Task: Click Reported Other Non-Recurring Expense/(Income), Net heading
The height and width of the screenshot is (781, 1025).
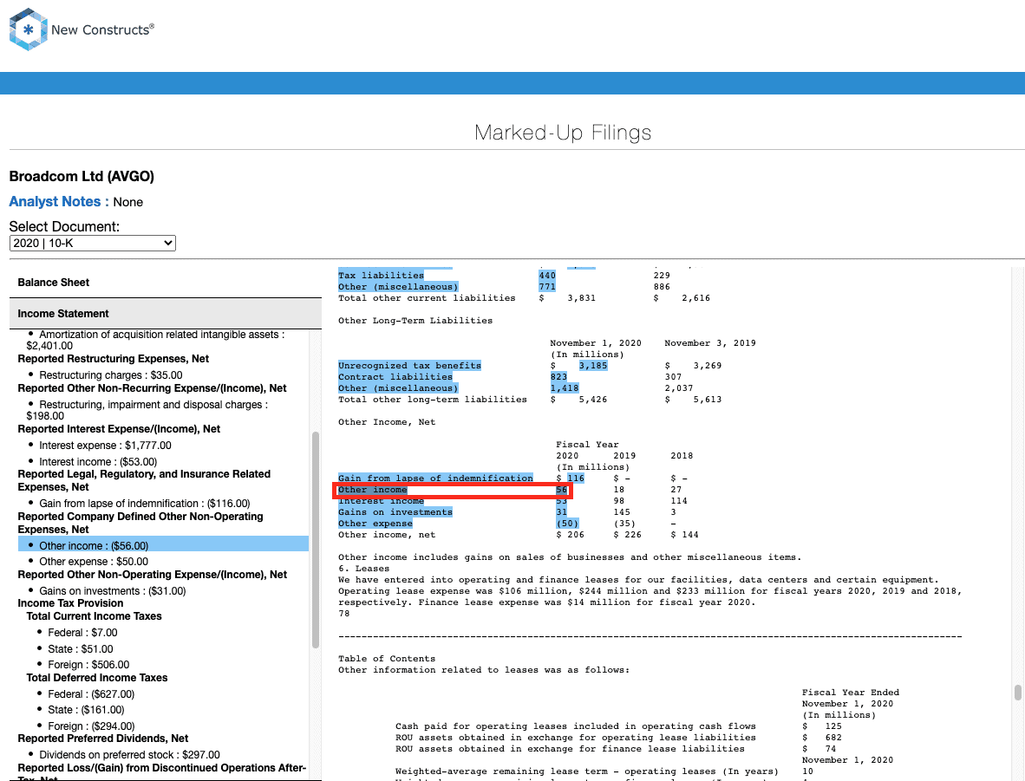Action: (x=153, y=388)
